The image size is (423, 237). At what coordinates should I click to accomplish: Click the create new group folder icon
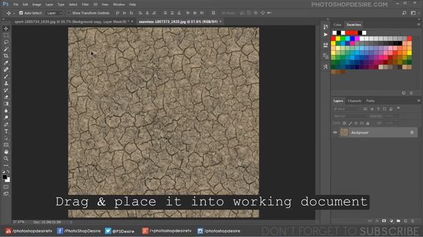coord(399,221)
